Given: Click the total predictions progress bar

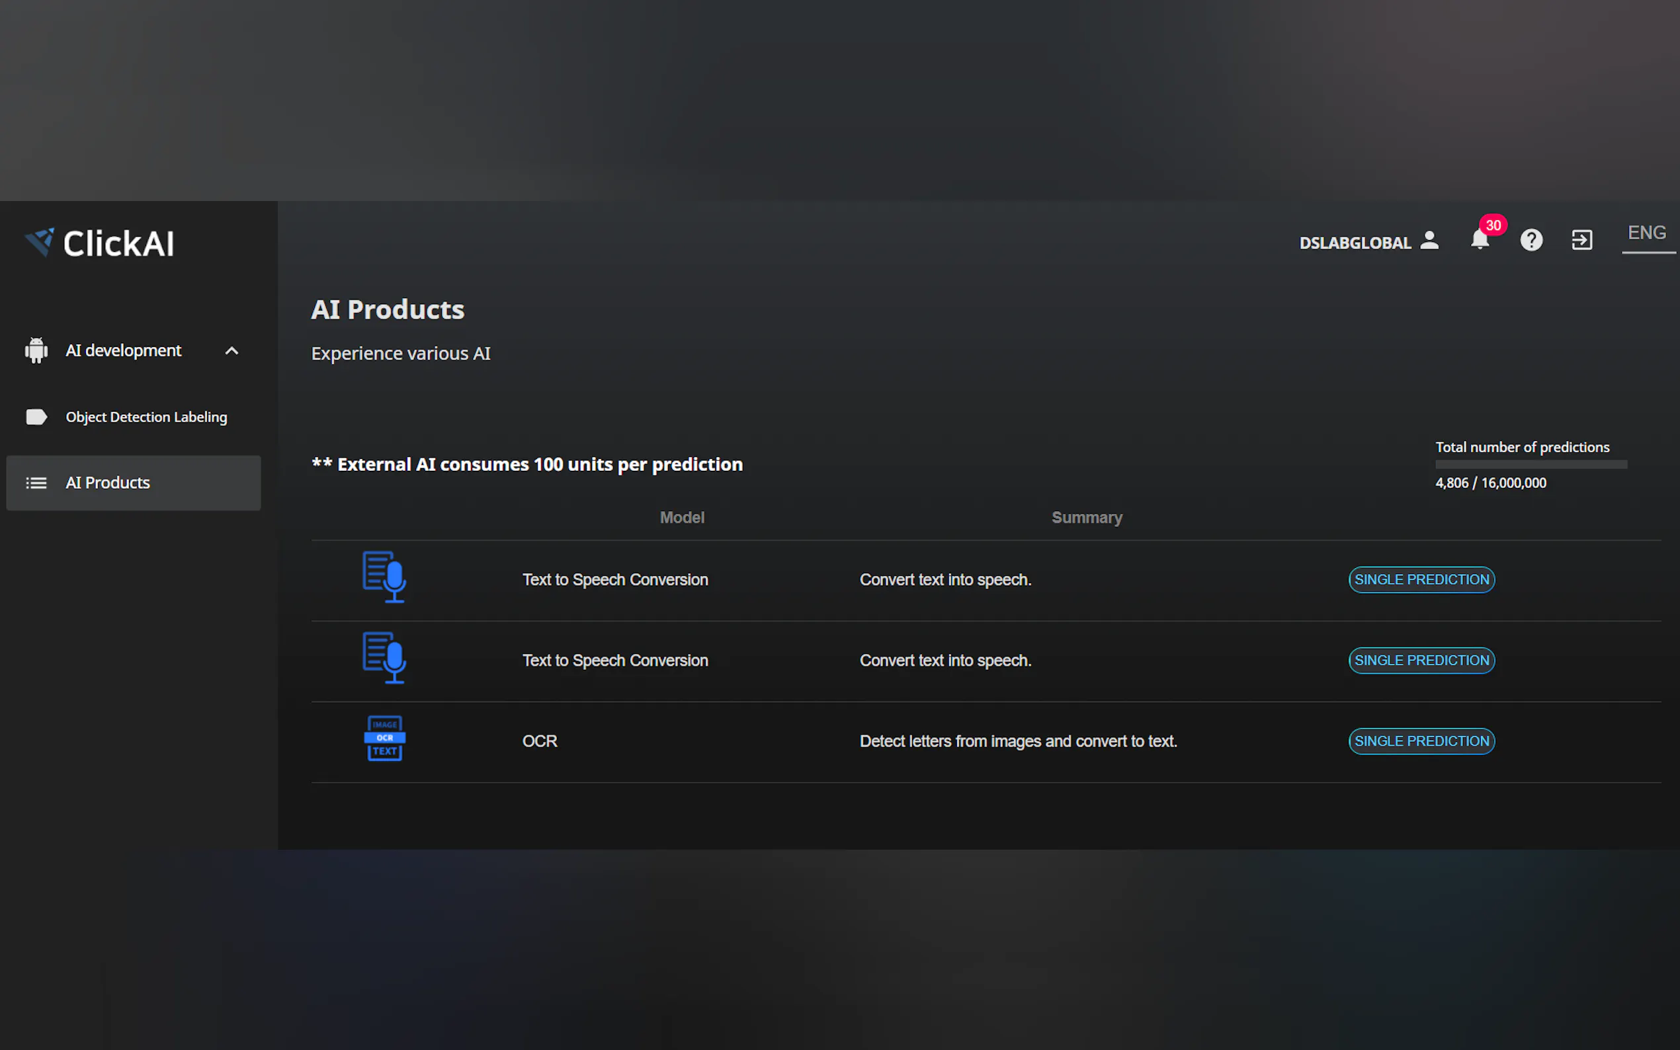Looking at the screenshot, I should 1531,465.
